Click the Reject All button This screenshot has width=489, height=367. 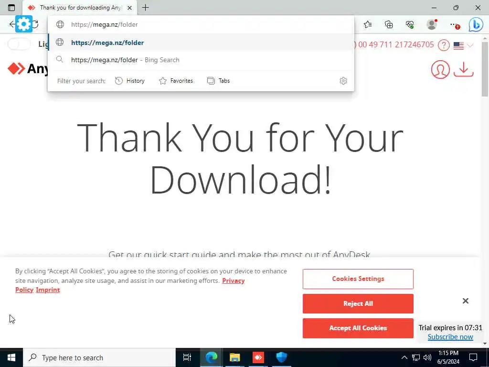tap(358, 303)
